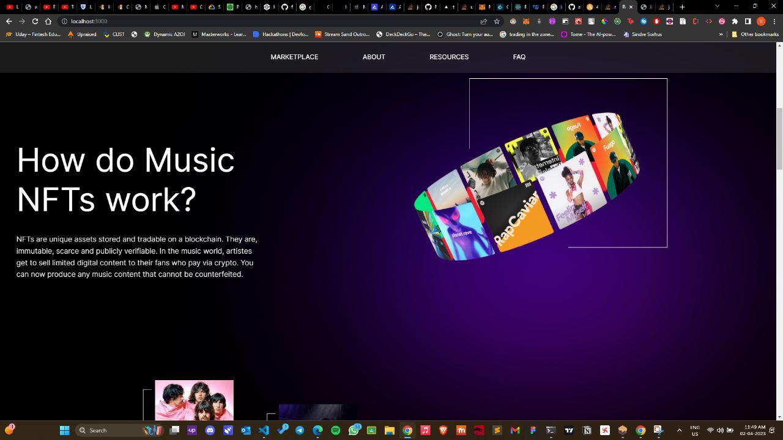
Task: Bookmark this tab with the star
Action: pyautogui.click(x=497, y=21)
